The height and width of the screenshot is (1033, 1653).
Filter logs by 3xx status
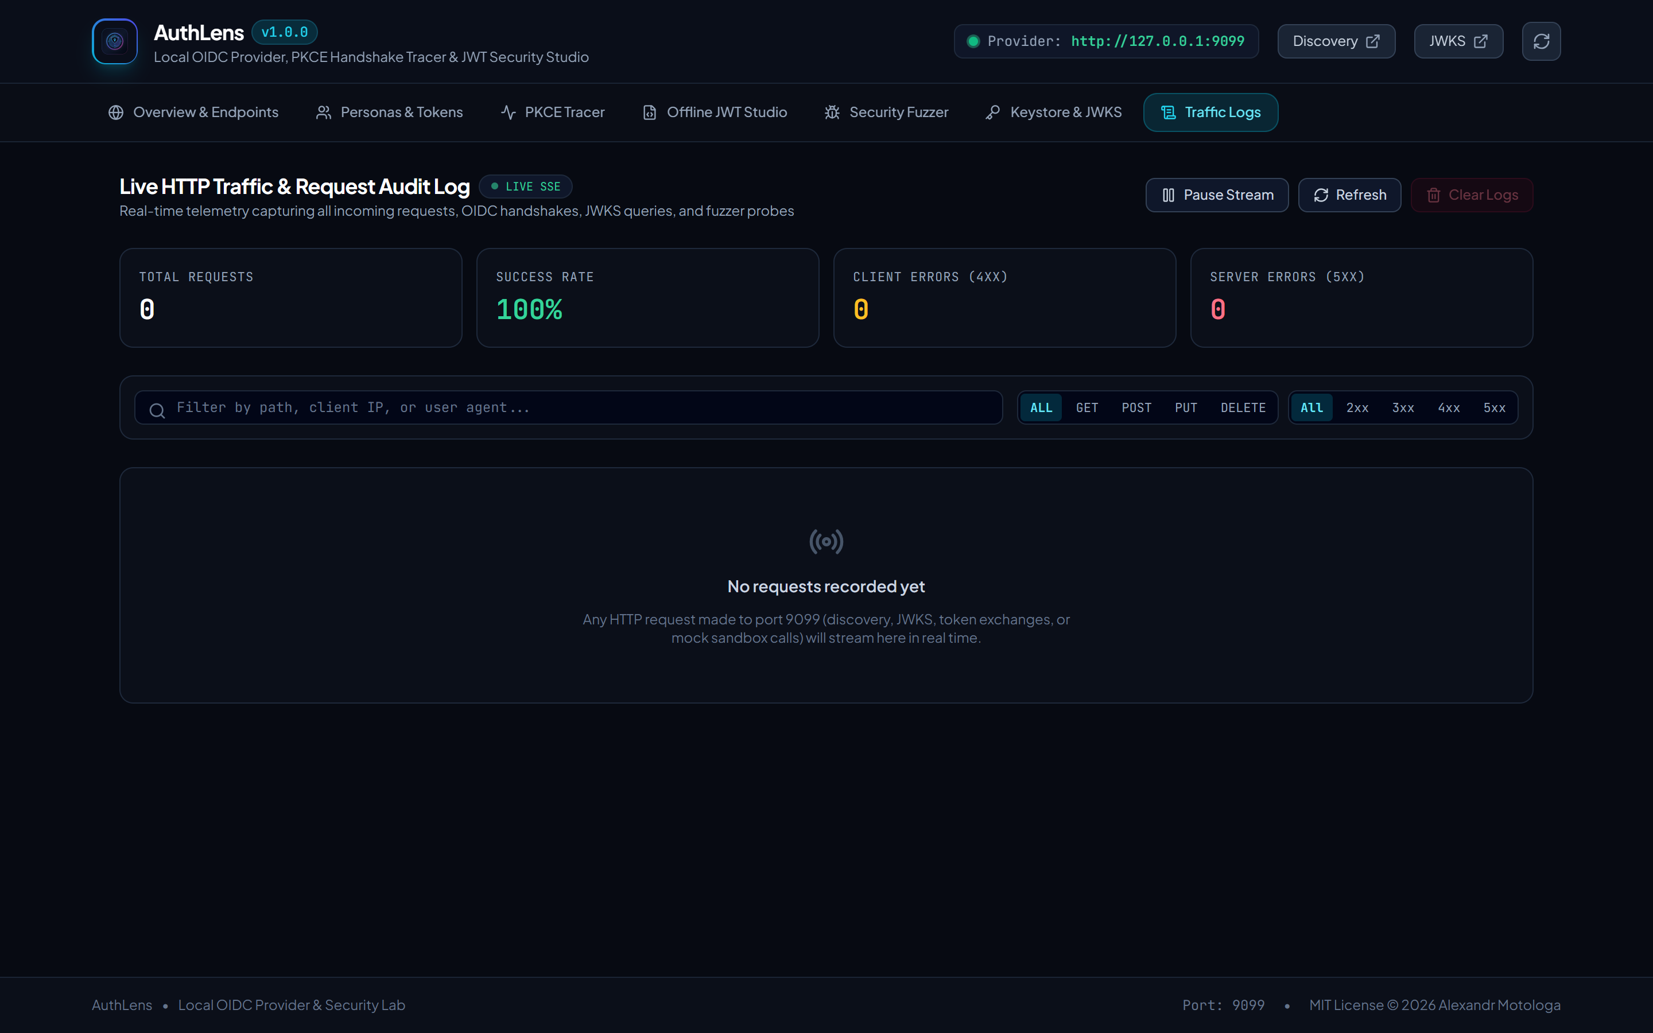[1403, 408]
